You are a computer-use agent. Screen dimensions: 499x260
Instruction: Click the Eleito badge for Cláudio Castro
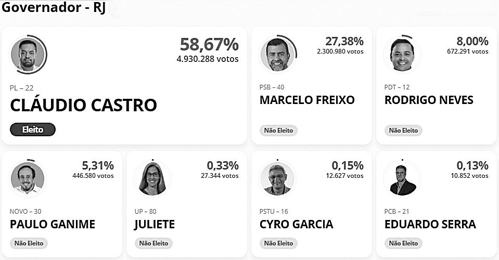pyautogui.click(x=33, y=129)
